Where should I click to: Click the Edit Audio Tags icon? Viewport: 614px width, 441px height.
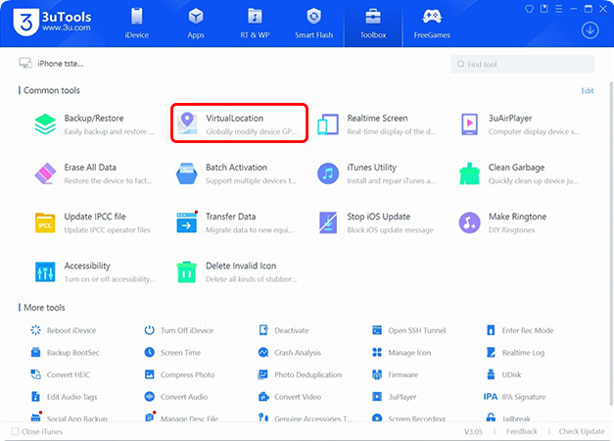click(x=35, y=396)
